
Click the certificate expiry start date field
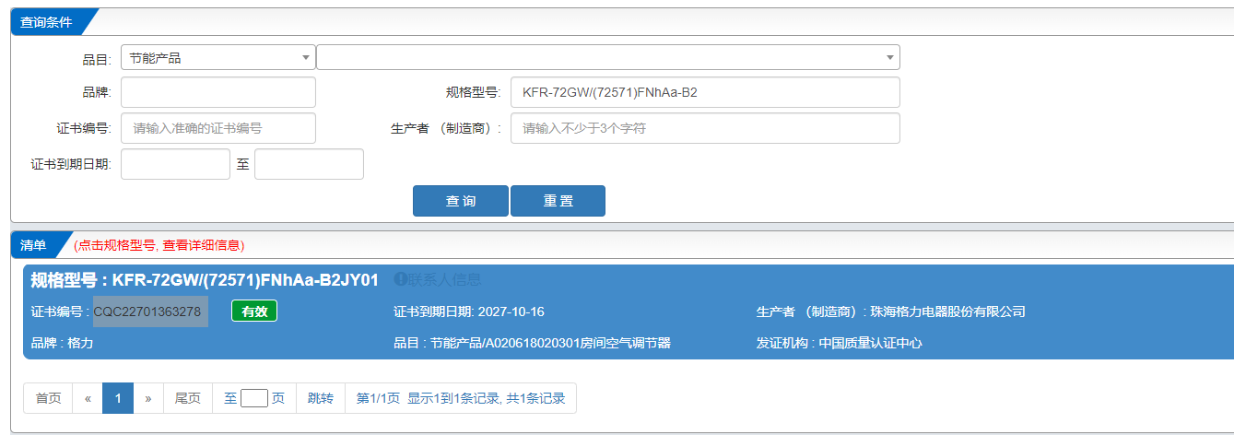175,164
